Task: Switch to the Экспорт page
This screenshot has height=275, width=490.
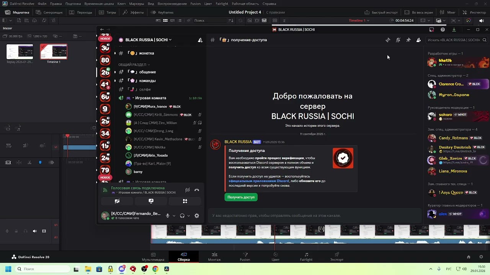Action: coord(337,257)
